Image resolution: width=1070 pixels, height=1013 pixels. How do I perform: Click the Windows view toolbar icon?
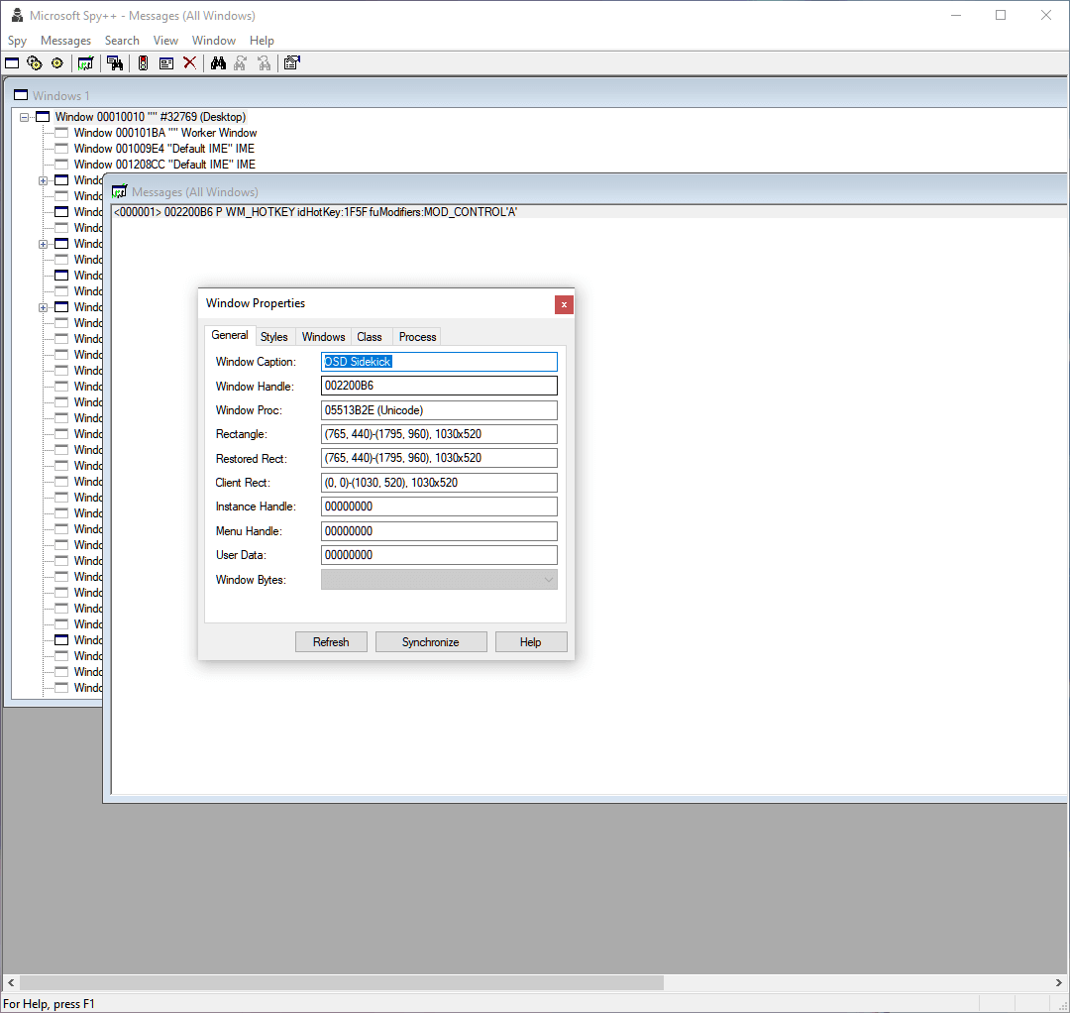point(12,63)
